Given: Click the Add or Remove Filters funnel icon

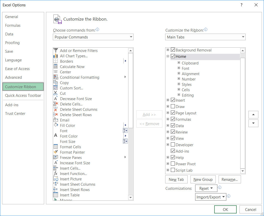Looking at the screenshot, I should (55, 50).
